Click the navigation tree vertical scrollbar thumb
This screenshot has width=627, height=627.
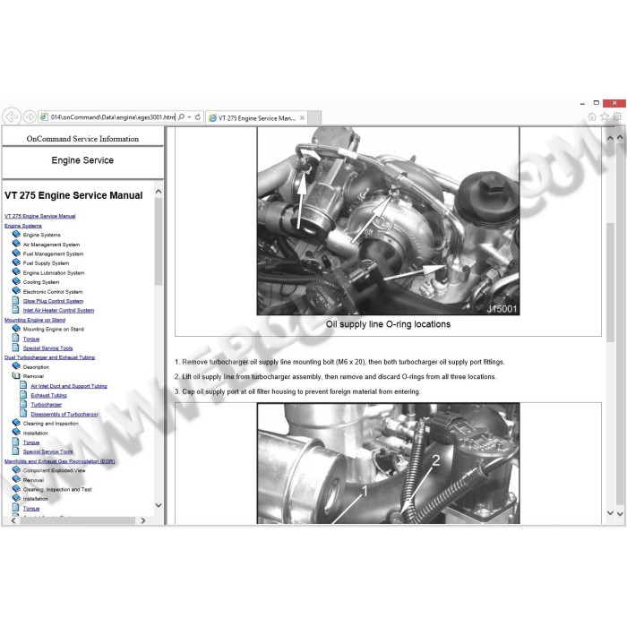coord(159,242)
